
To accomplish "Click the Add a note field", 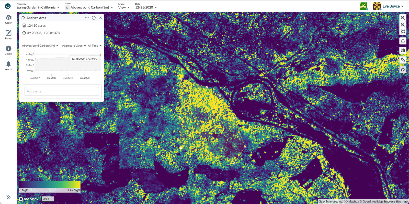I will 62,91.
